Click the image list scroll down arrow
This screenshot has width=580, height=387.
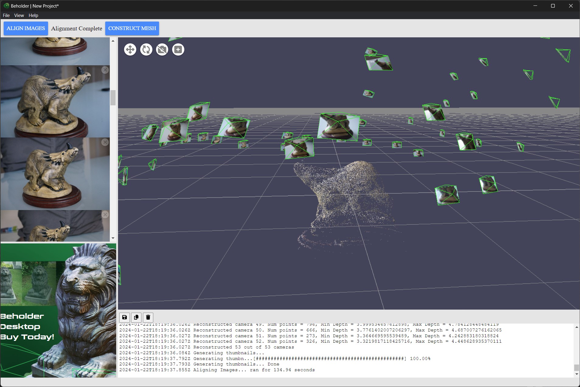[113, 238]
